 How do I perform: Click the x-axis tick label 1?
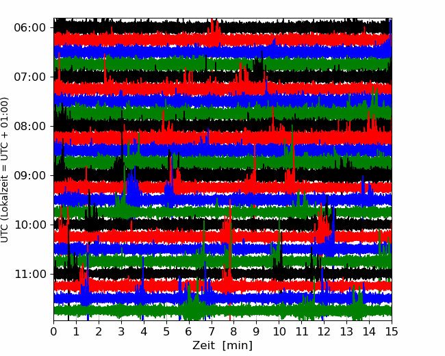(x=76, y=331)
